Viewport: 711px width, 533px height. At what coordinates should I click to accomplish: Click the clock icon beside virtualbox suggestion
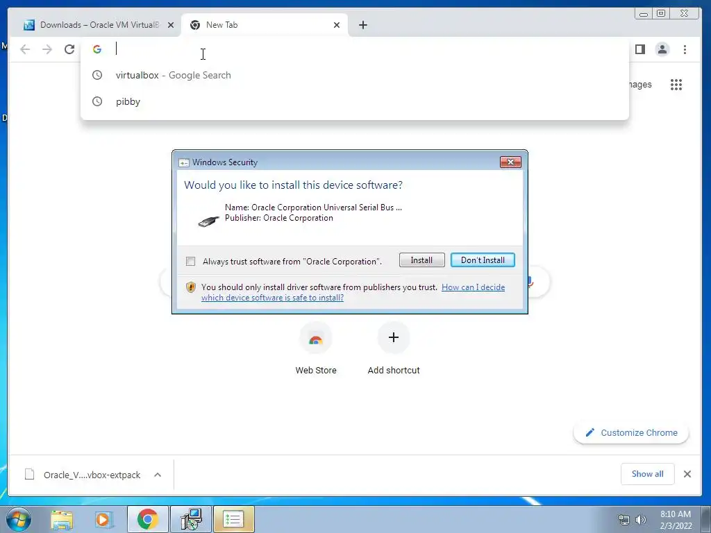click(97, 75)
